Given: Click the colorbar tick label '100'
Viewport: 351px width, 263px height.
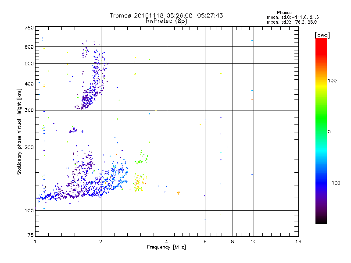Looking at the screenshot, I should tap(332, 81).
